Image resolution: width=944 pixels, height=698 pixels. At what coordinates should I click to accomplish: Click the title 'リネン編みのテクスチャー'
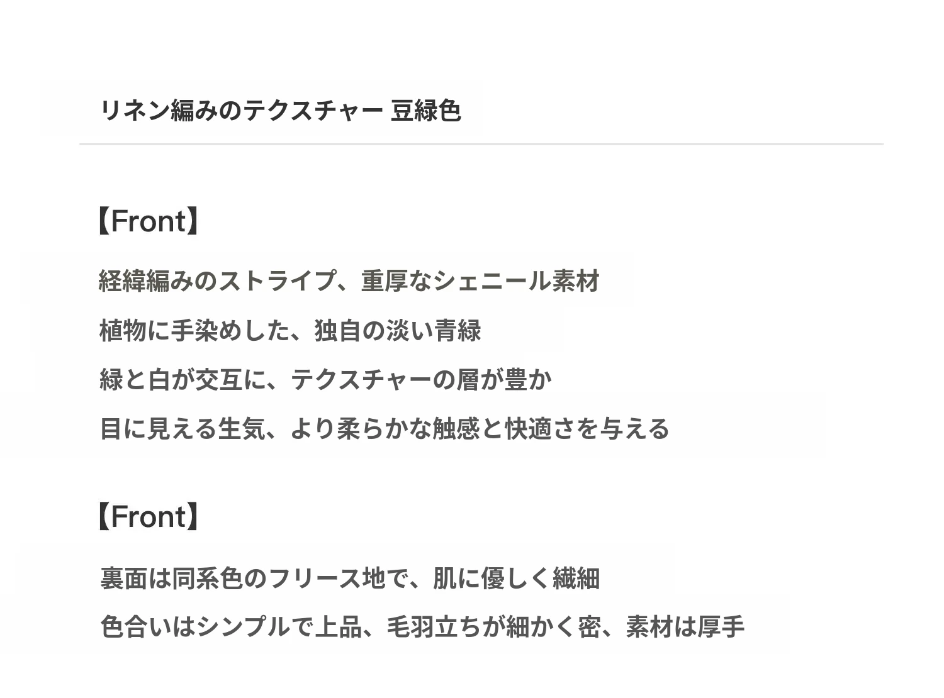(241, 111)
